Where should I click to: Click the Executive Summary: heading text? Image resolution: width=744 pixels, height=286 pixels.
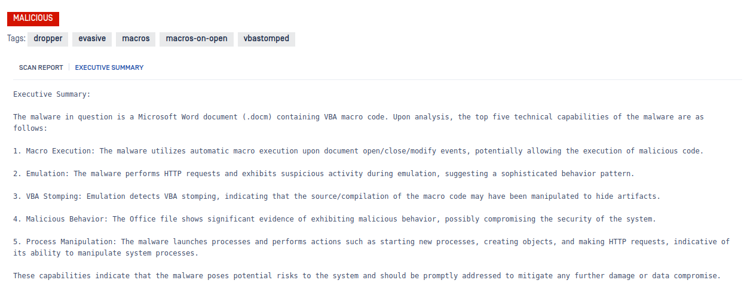click(x=52, y=94)
